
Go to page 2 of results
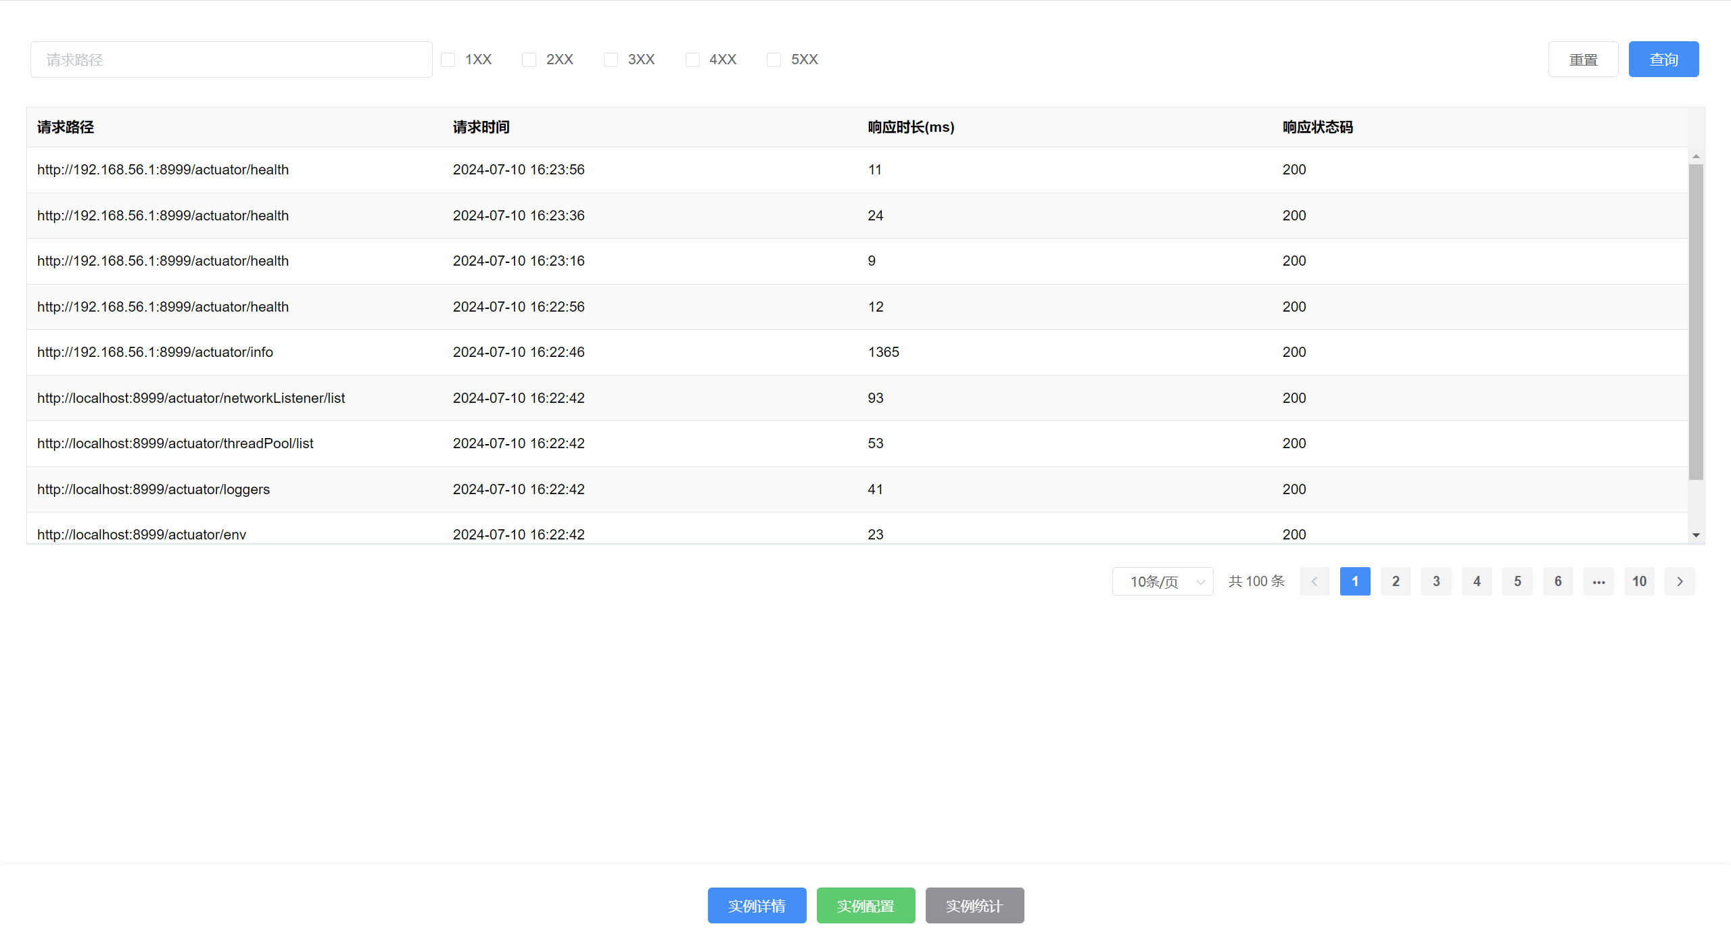(x=1396, y=581)
